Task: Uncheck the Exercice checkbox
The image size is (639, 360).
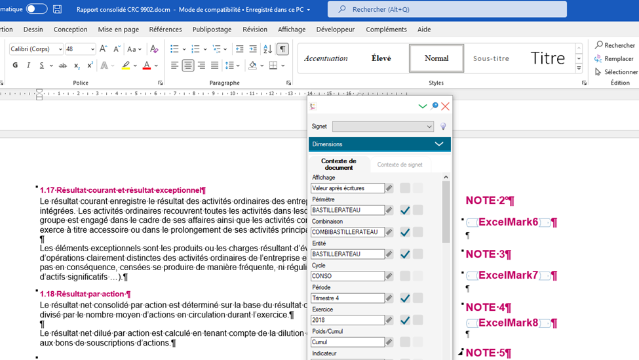Action: click(404, 320)
